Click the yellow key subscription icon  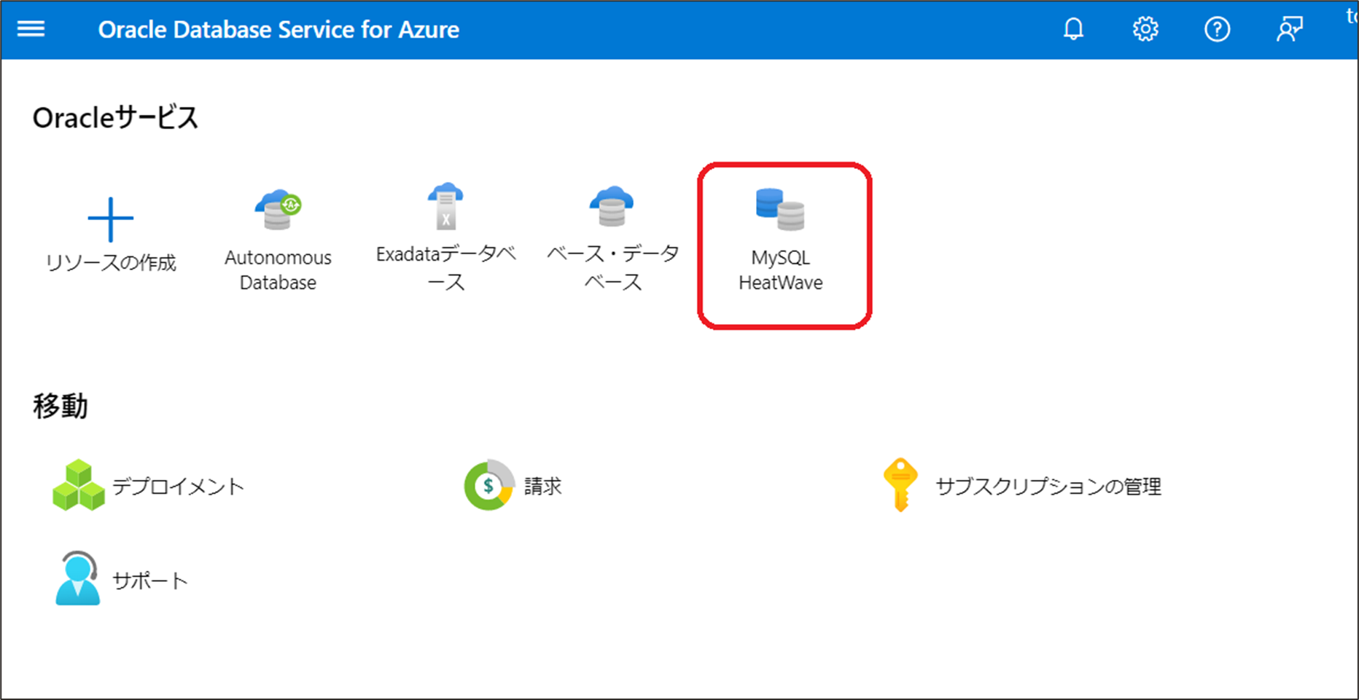(900, 485)
